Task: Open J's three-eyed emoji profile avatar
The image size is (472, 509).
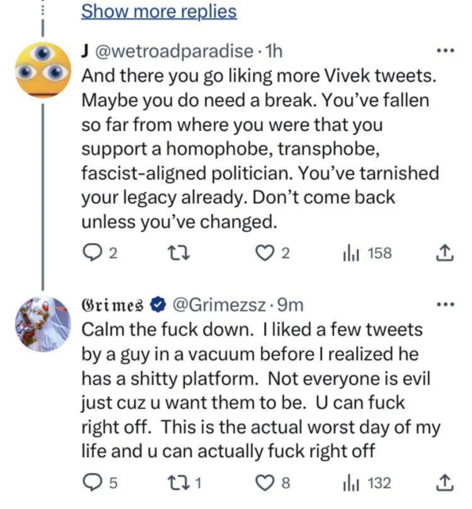Action: point(42,71)
